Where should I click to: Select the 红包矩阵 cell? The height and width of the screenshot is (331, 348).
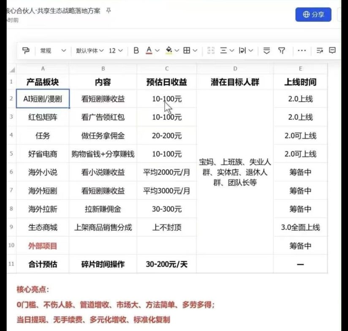pos(43,117)
